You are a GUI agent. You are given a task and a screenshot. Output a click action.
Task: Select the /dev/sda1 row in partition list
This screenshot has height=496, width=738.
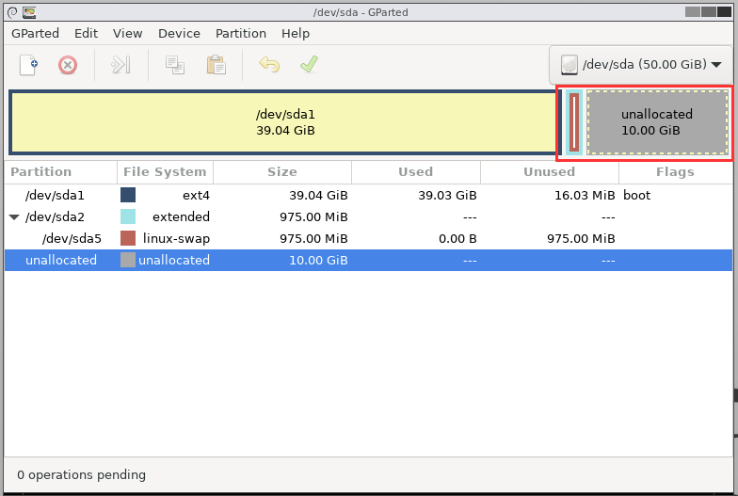coord(369,196)
